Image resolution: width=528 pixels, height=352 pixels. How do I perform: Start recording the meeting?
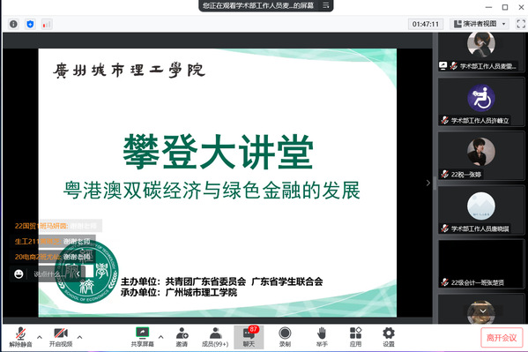[x=285, y=337]
